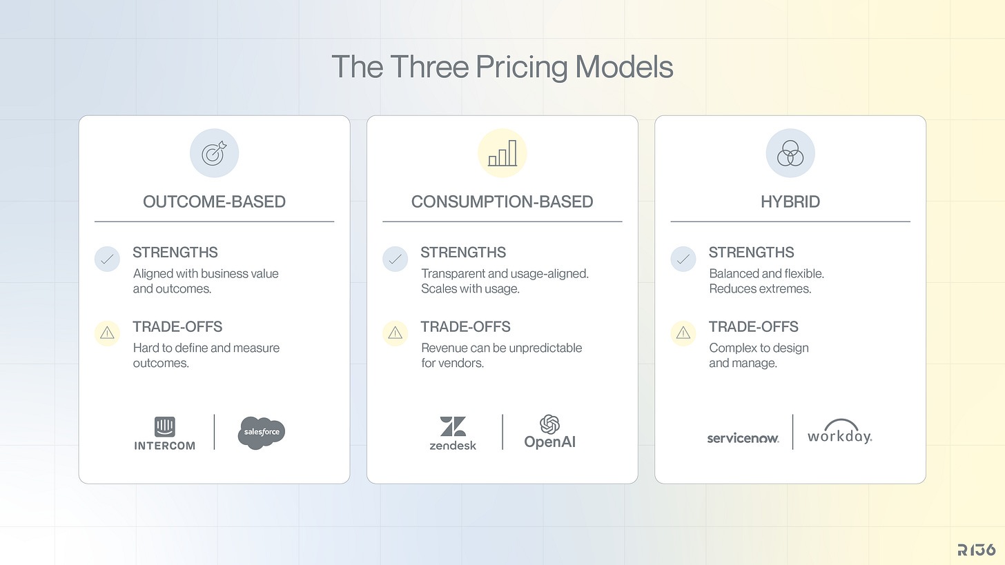The image size is (1005, 565).
Task: Click the warning triangle beside Outcome-Based Trade-offs
Action: [x=107, y=333]
